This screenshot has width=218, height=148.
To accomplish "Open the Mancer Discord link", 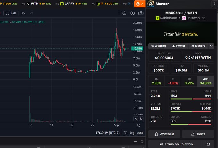I will 198,46.
